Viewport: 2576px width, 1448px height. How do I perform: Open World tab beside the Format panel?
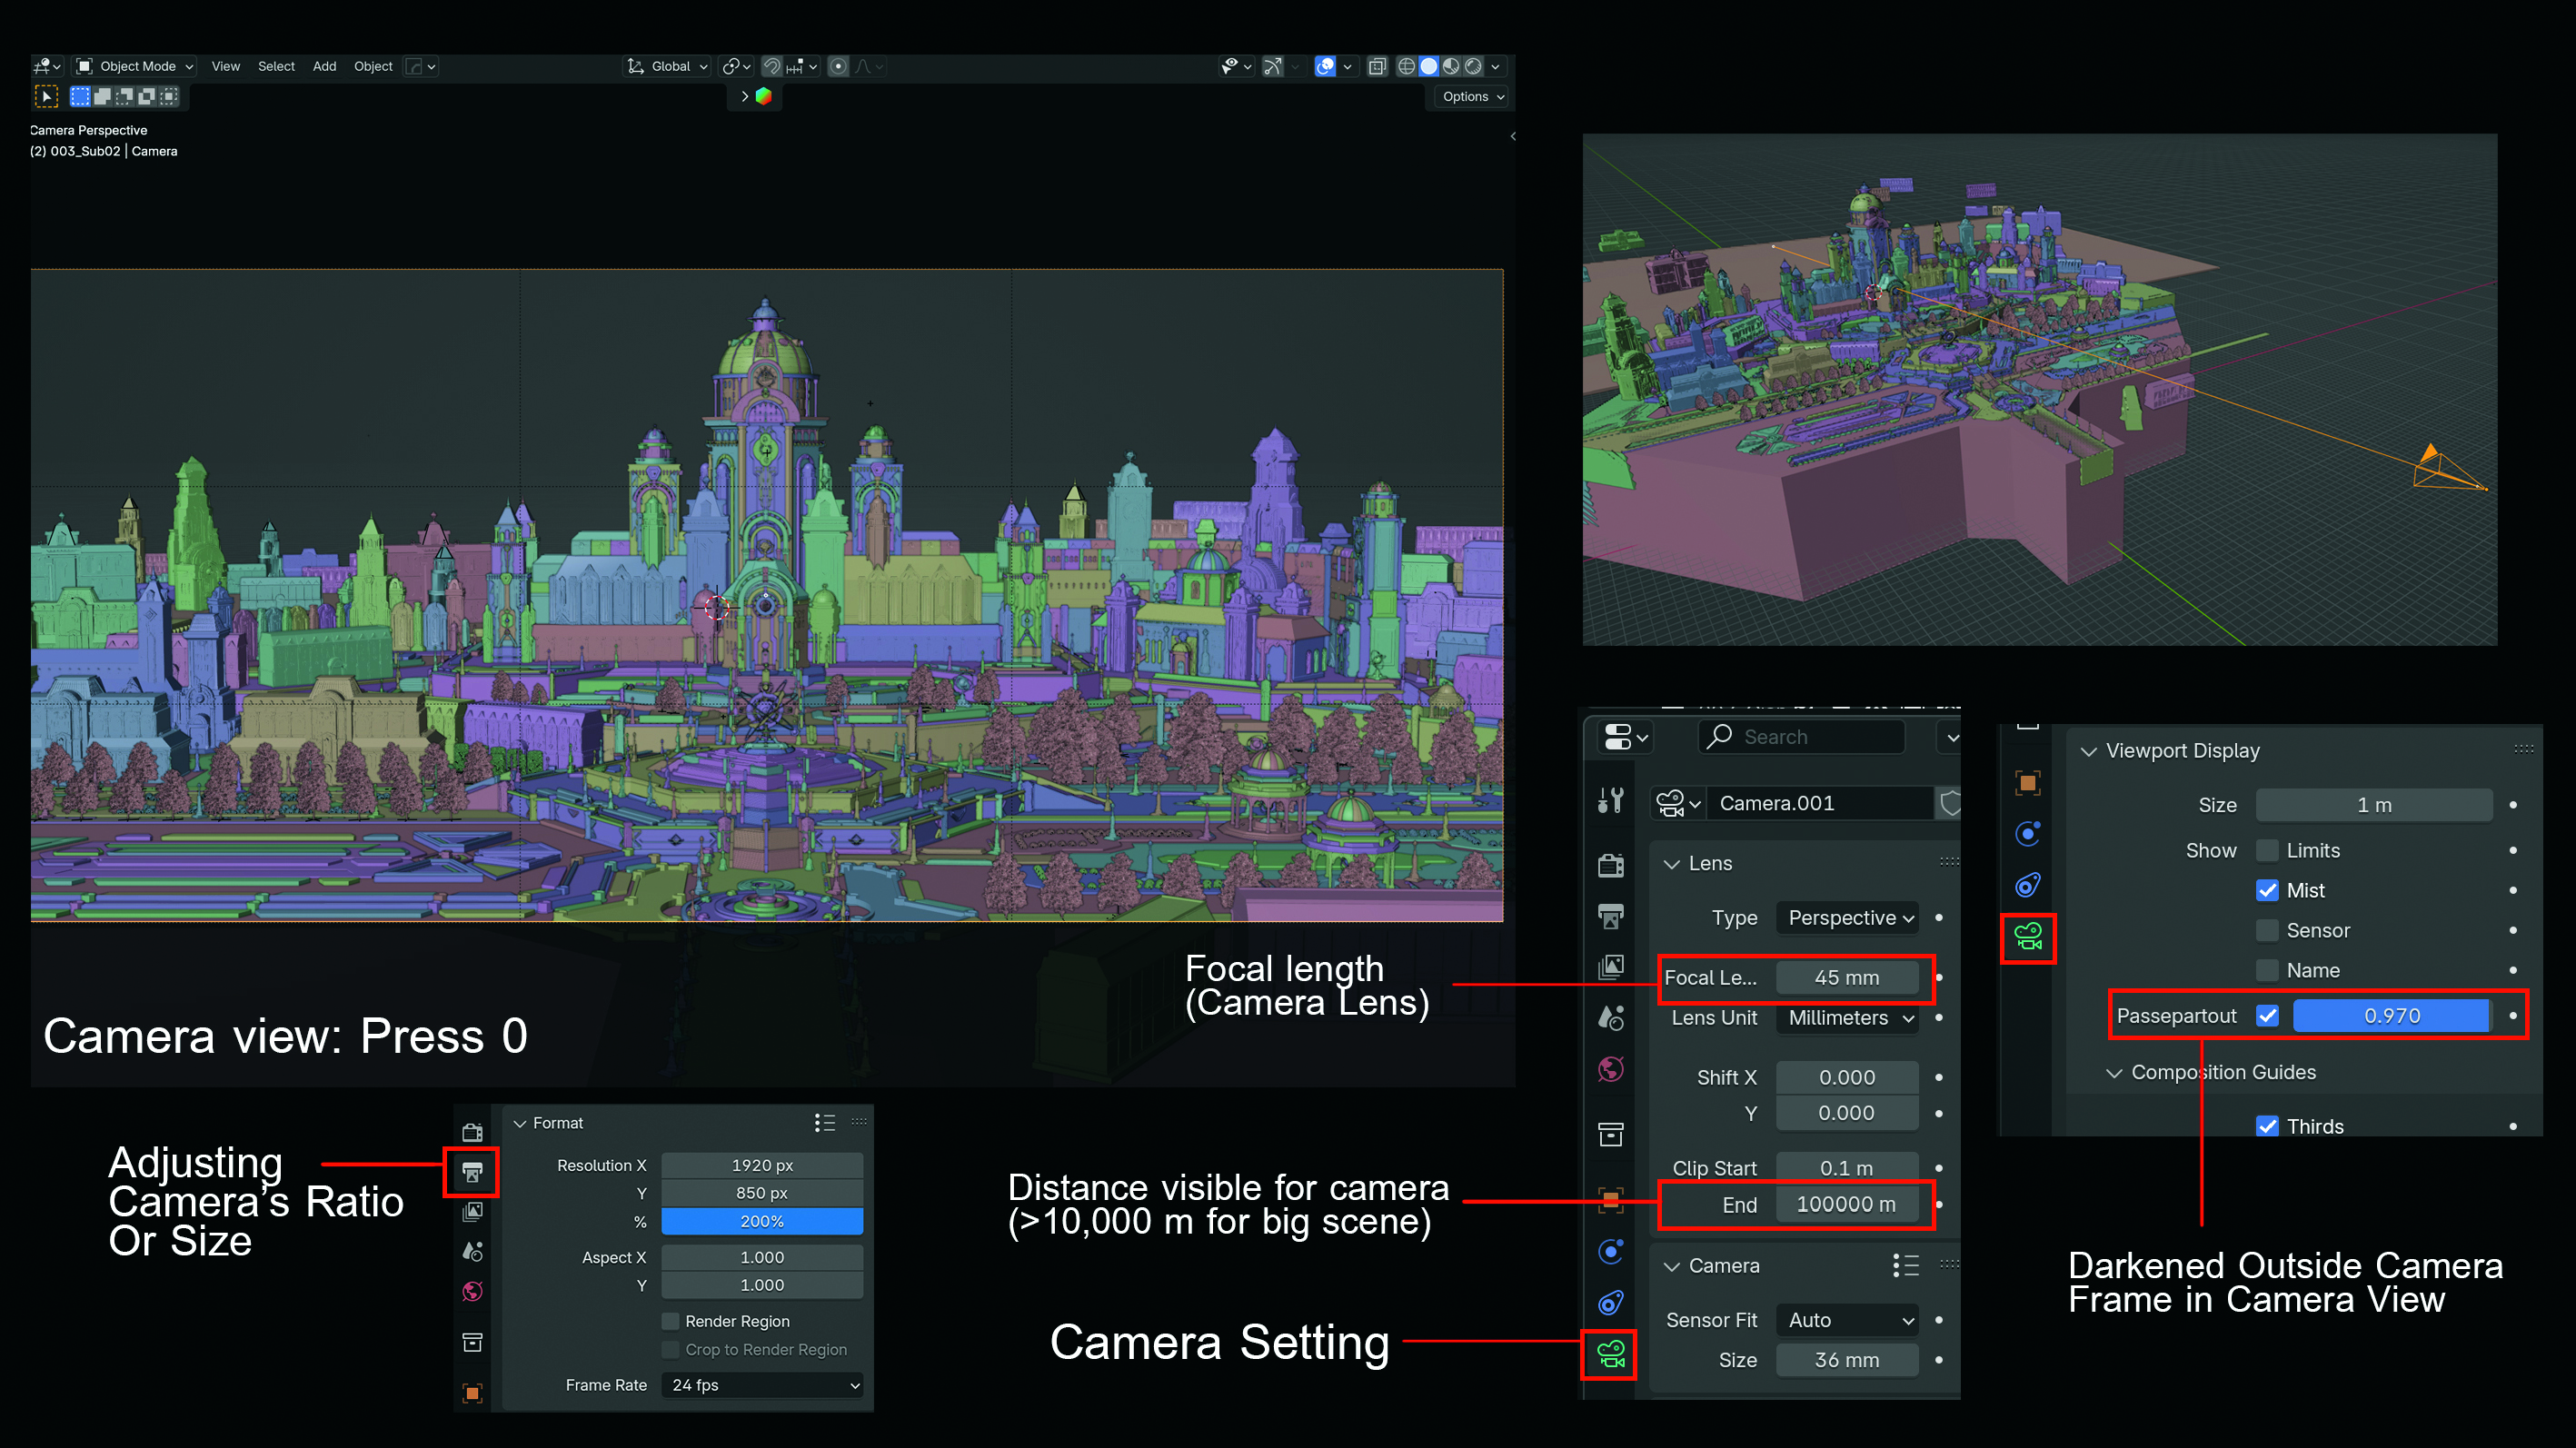click(x=472, y=1291)
